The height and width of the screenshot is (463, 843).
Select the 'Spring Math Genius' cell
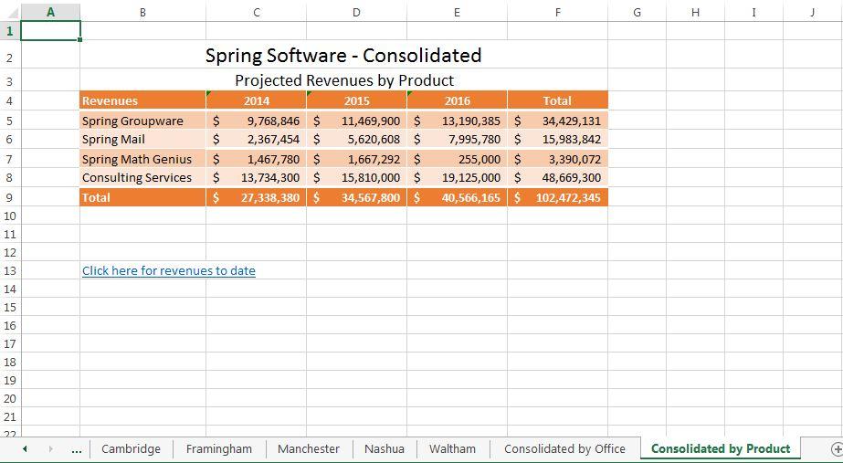[x=143, y=159]
